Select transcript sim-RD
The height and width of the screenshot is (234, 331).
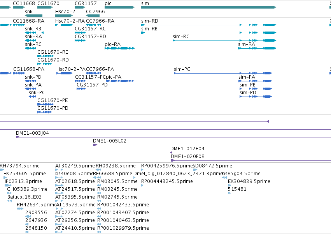point(208,25)
